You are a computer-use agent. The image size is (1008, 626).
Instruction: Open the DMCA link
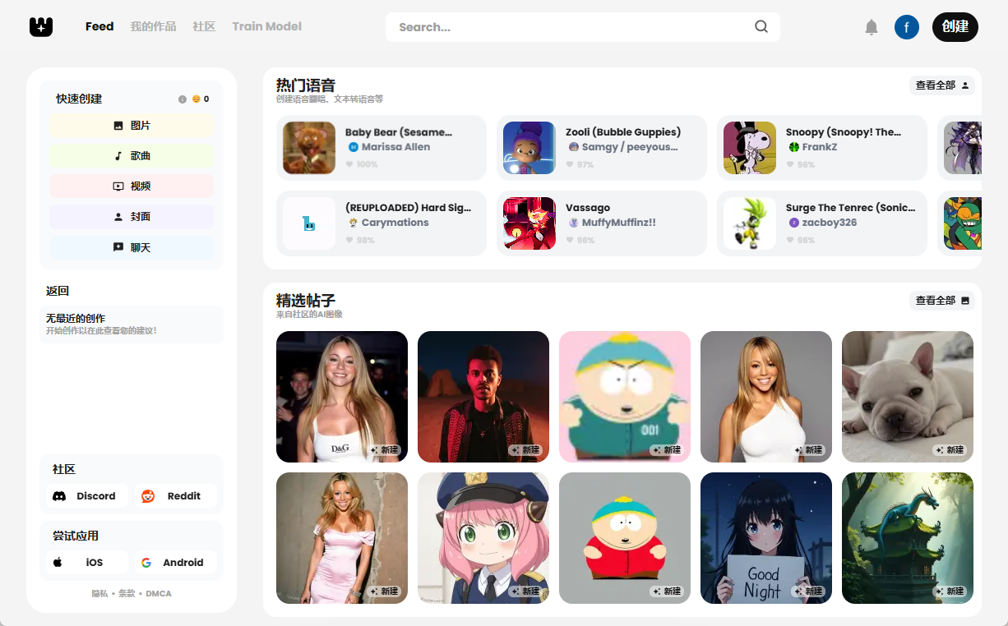point(159,593)
